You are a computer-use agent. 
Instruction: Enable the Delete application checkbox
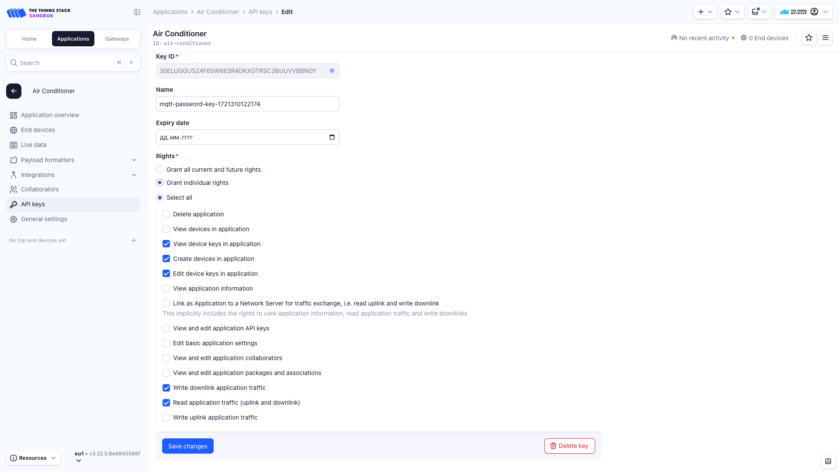pos(166,214)
